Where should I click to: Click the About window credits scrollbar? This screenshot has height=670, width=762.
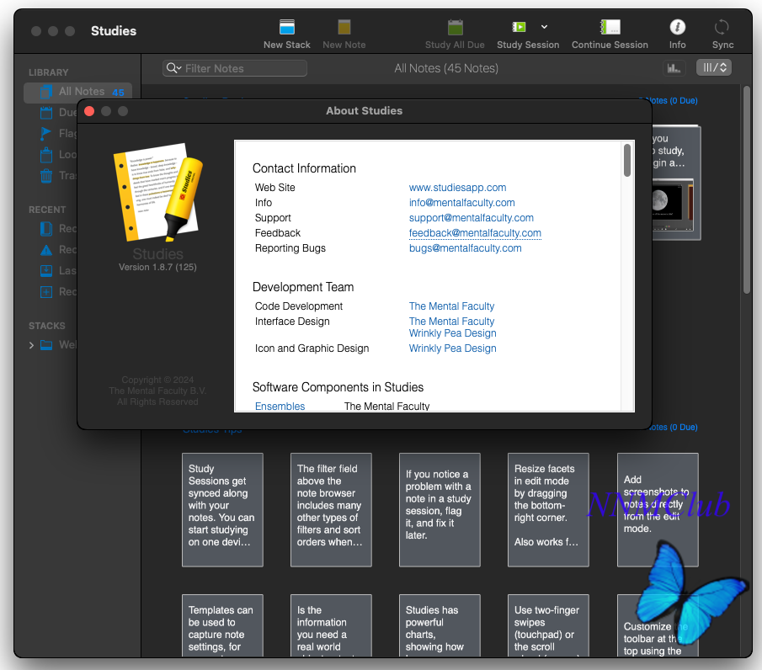[627, 160]
